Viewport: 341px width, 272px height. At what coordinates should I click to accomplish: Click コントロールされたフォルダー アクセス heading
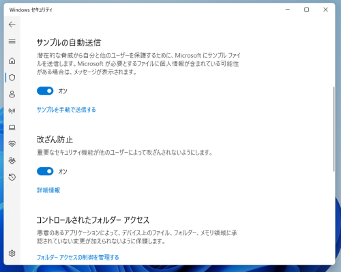click(93, 220)
